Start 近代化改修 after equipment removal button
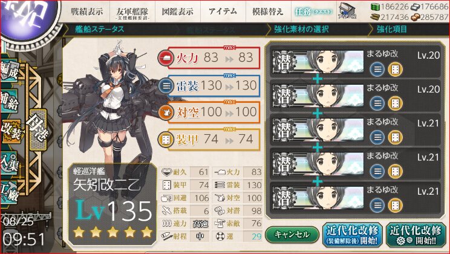Screen dimensions: 450x254 [x=353, y=234]
